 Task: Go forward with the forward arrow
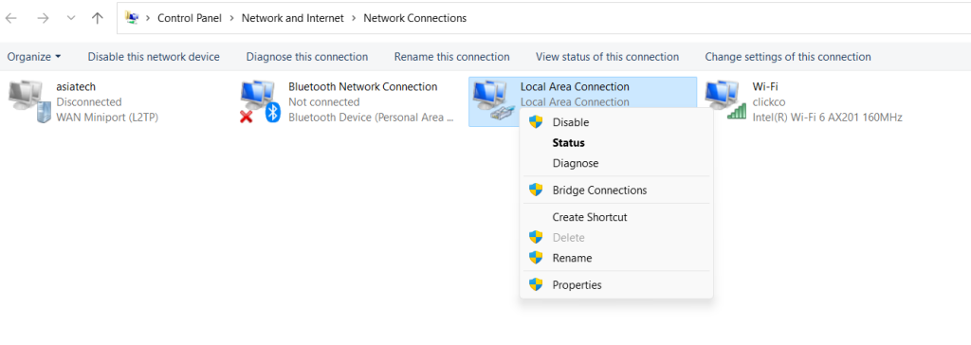tap(43, 18)
